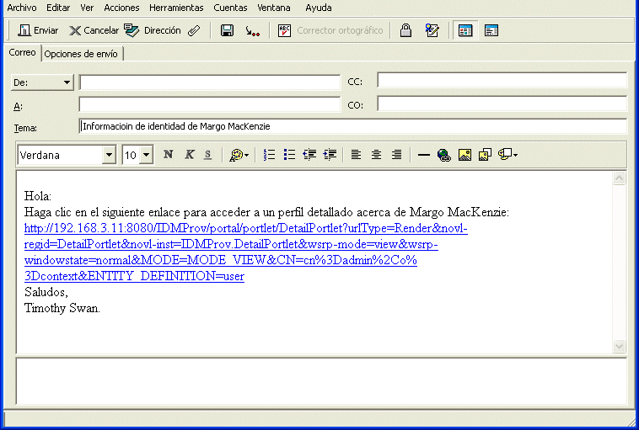Screen dimensions: 639x430
Task: Toggle the second view layout icon
Action: click(491, 30)
